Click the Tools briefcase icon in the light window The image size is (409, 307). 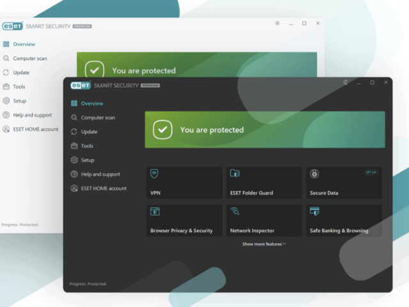tap(6, 87)
